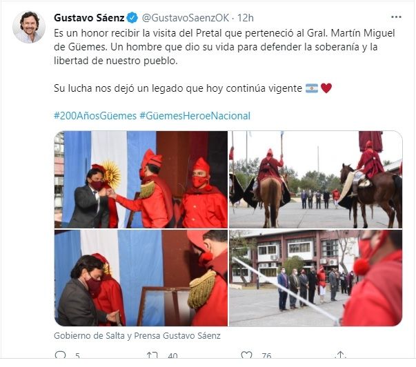Click the retweet arrows icon
This screenshot has width=416, height=367.
[x=152, y=355]
